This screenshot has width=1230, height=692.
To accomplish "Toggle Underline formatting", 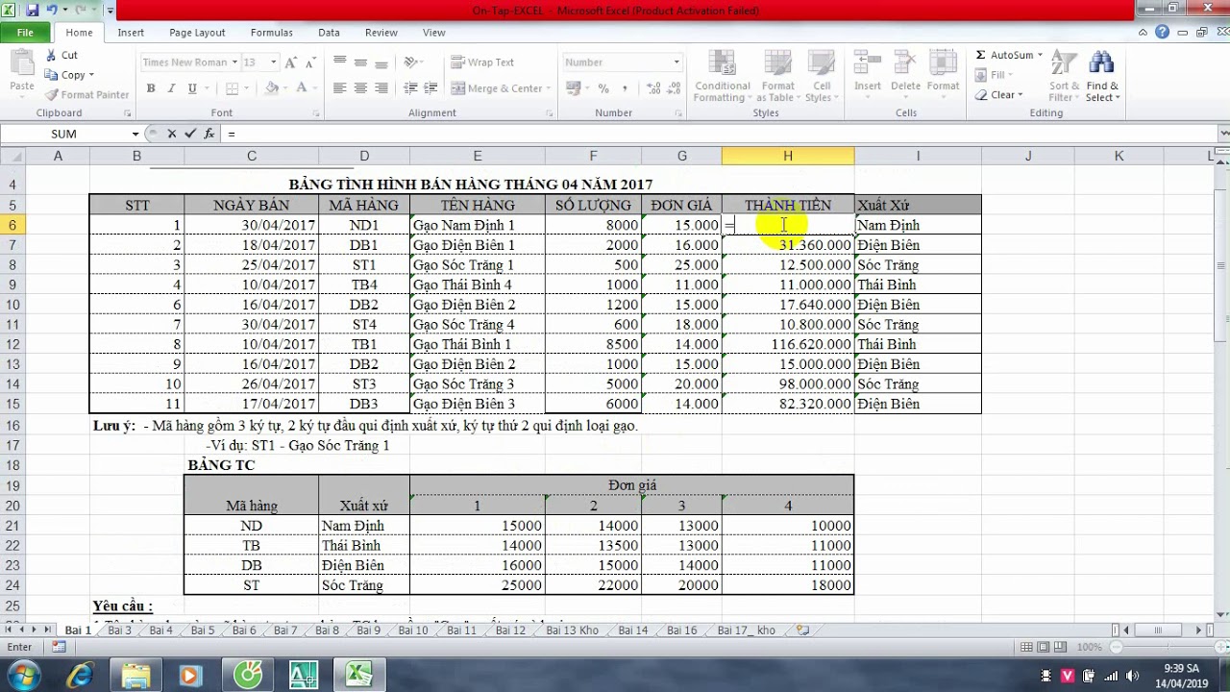I will coord(192,88).
